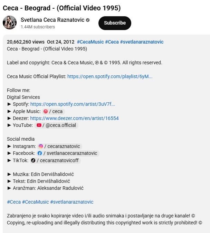This screenshot has height=233, width=210.
Task: Open the Ceca Music Official Playlist Spotify link
Action: pyautogui.click(x=110, y=76)
